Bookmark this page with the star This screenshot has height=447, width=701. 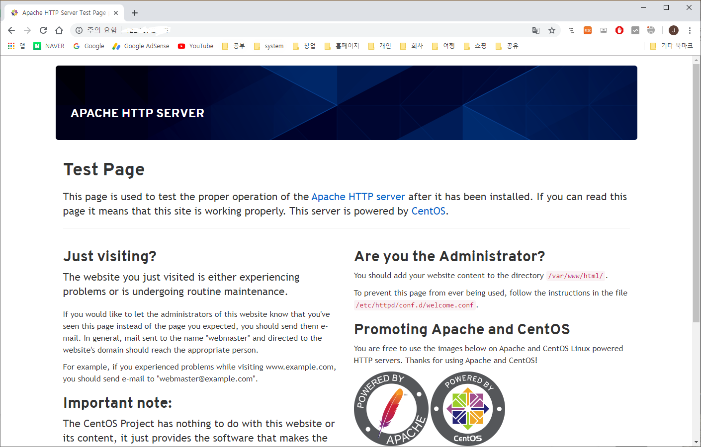(552, 30)
